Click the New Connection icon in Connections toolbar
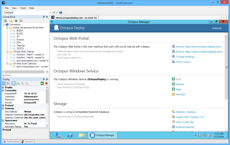Screen dimensions: 230x145 (5, 21)
